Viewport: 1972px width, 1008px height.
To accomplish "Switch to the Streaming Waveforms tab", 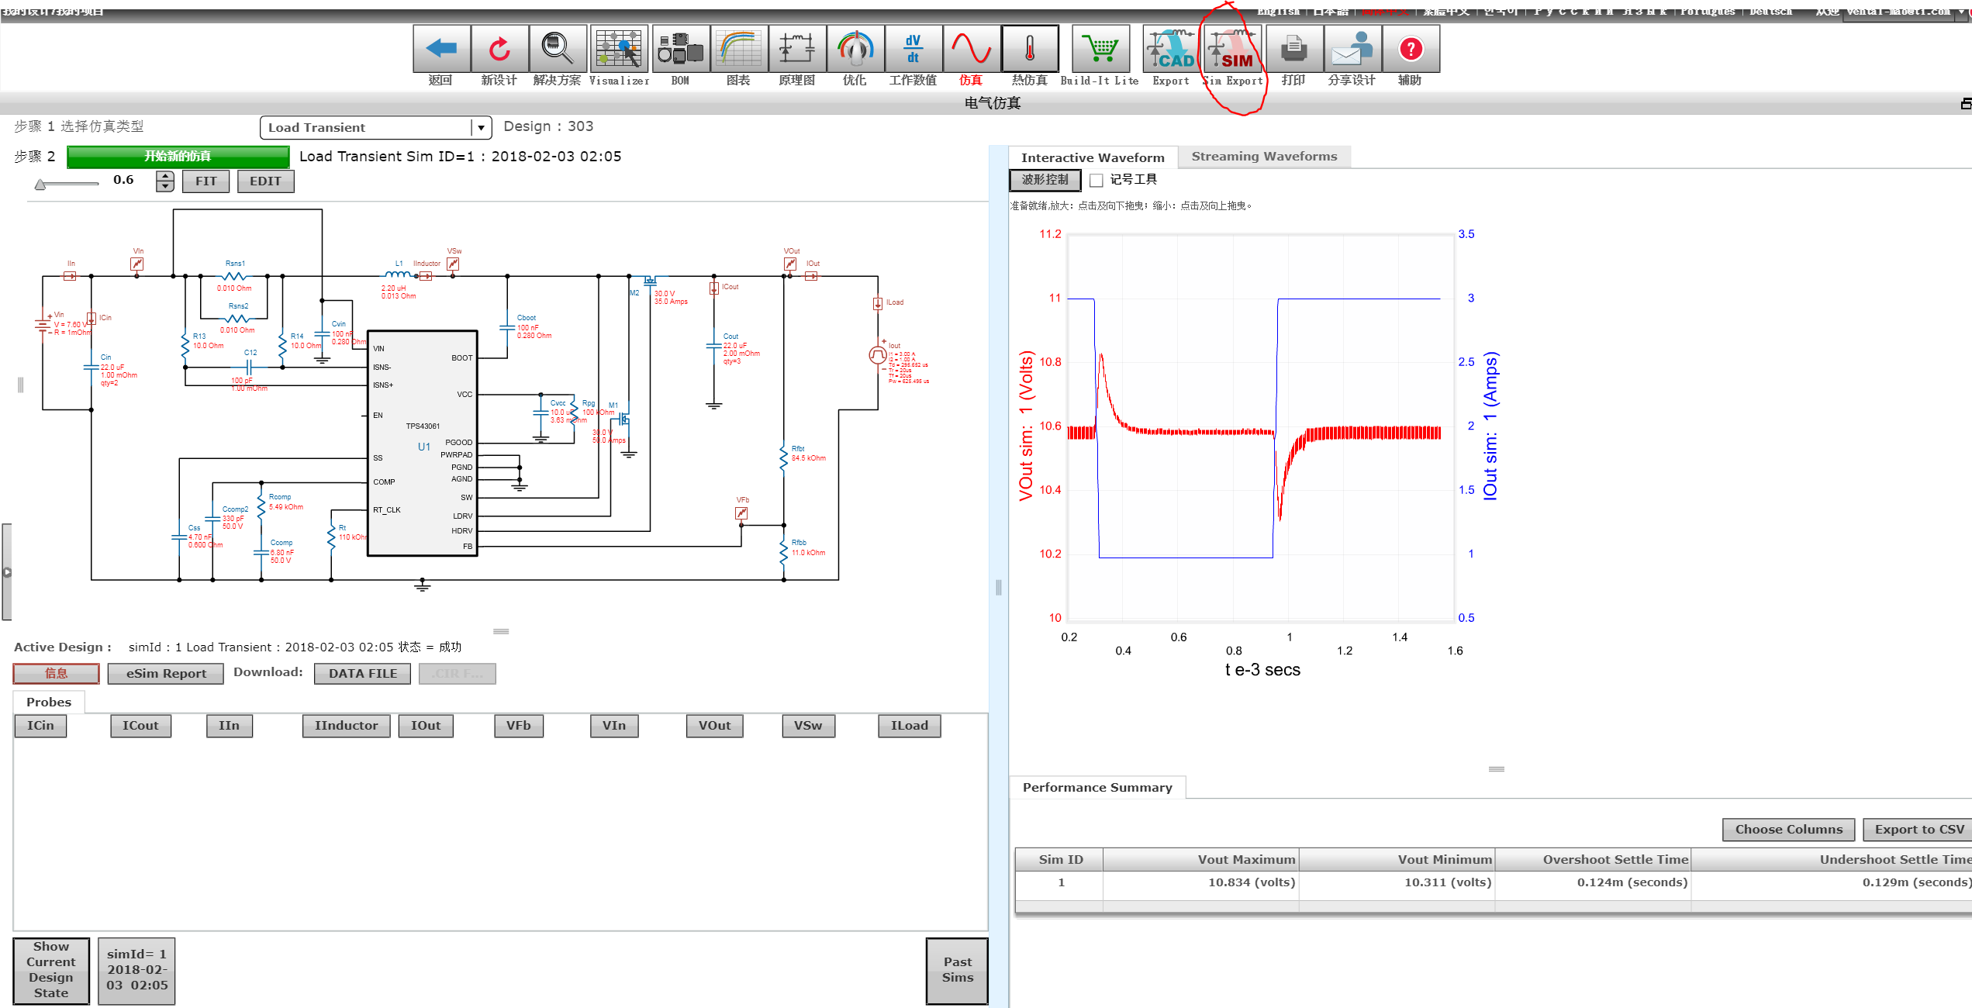I will pos(1264,157).
